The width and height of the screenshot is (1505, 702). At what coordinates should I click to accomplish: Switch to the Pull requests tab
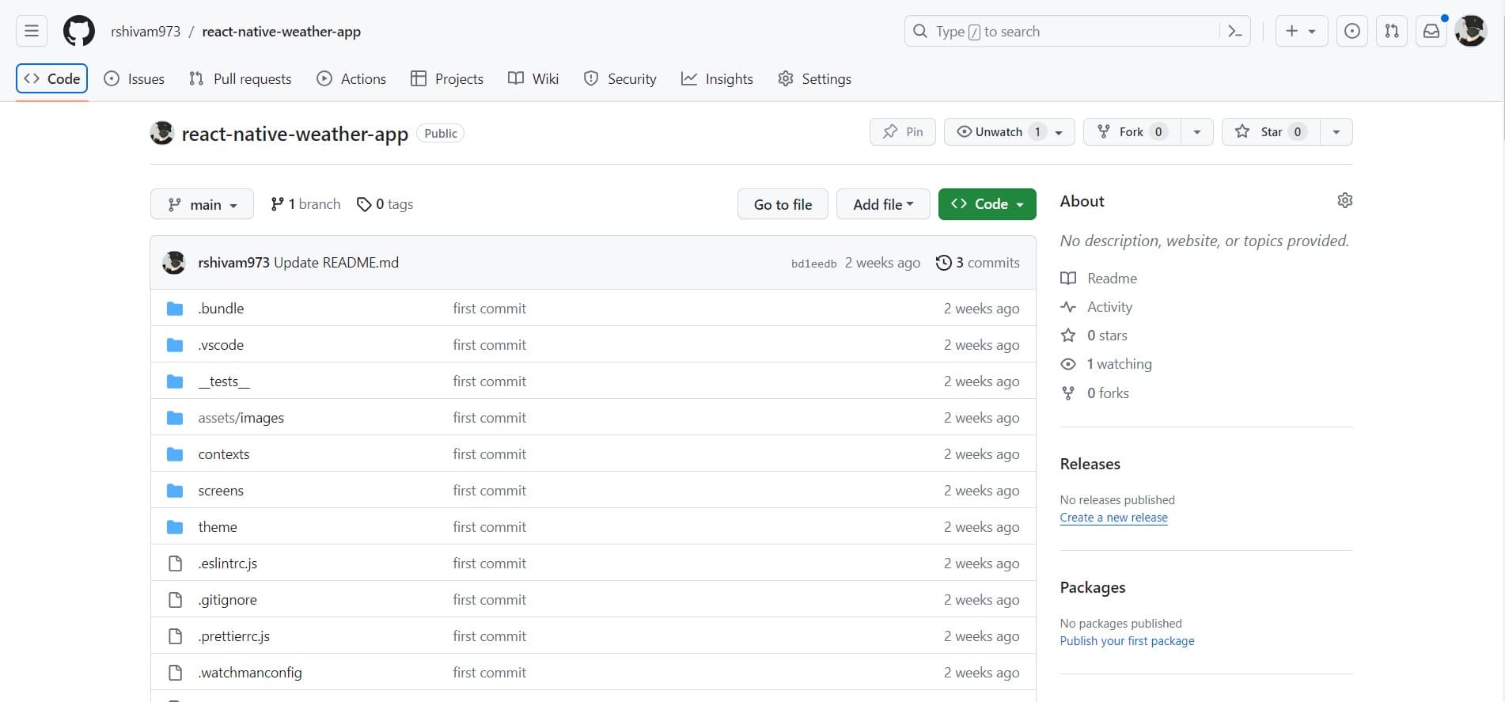240,79
